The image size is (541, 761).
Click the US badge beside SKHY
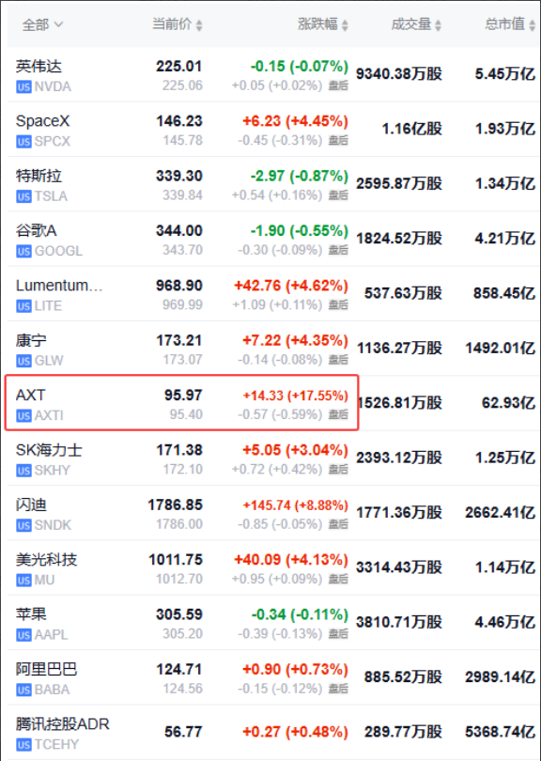pyautogui.click(x=23, y=471)
